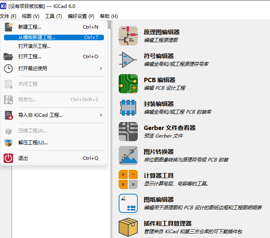Image resolution: width=270 pixels, height=238 pixels.
Task: Open the 文件 (F) menu
Action: (x=8, y=16)
